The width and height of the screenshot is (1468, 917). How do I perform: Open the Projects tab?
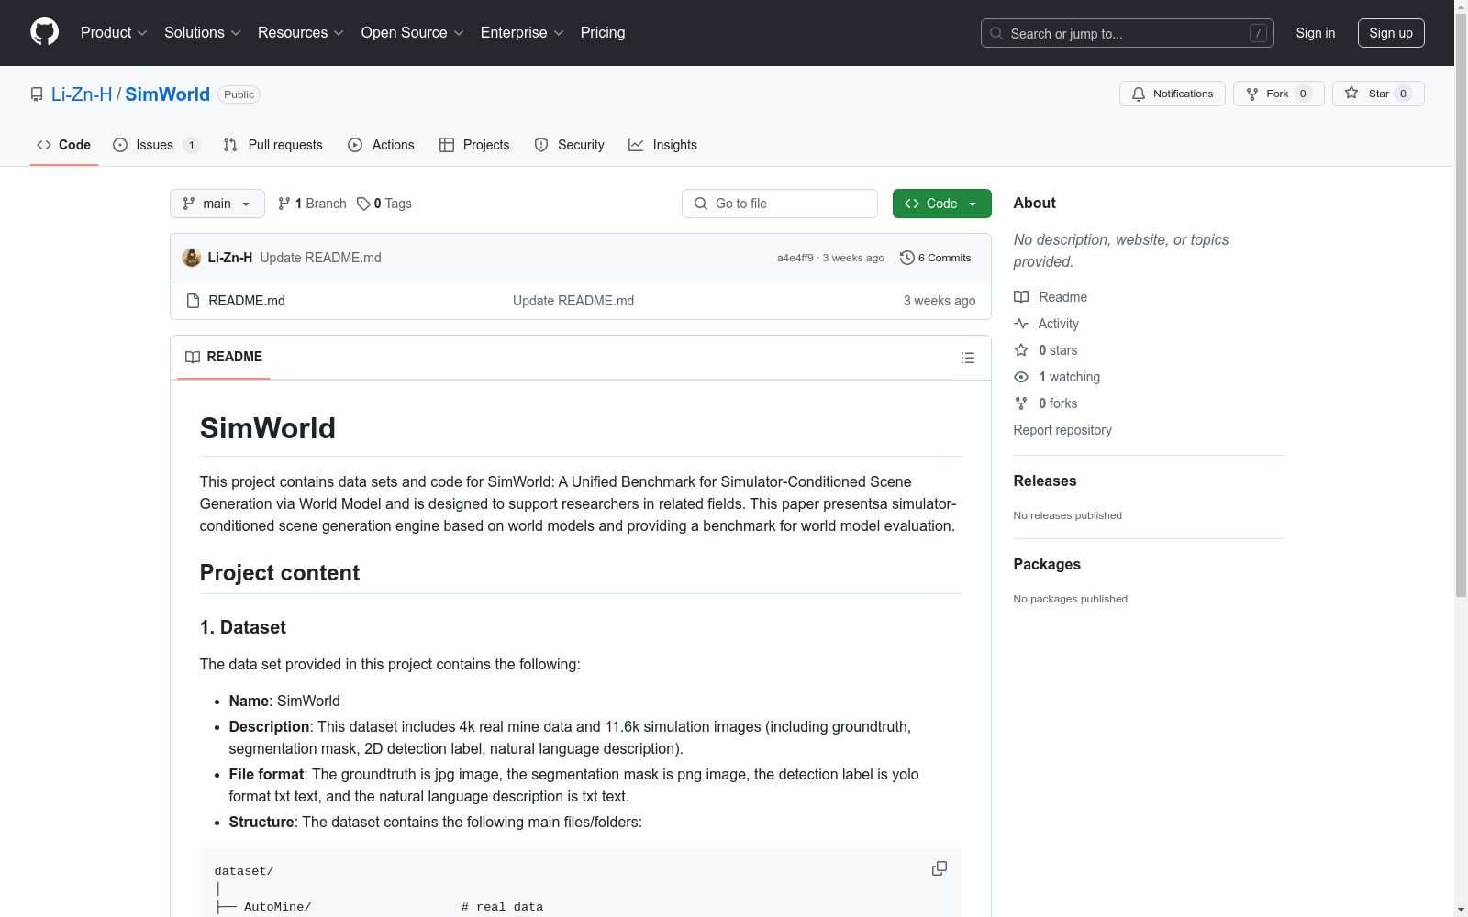pos(474,145)
